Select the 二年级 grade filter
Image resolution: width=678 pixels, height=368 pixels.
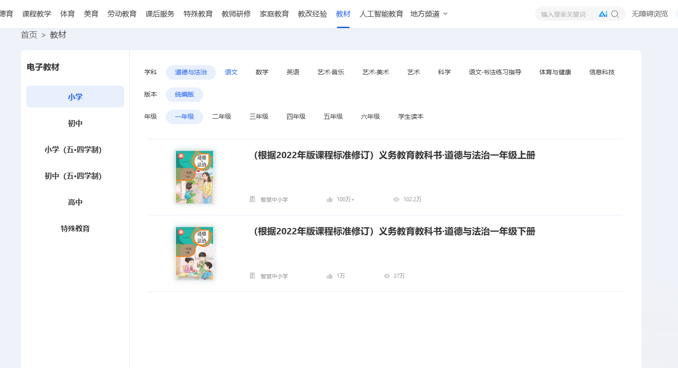coord(222,116)
